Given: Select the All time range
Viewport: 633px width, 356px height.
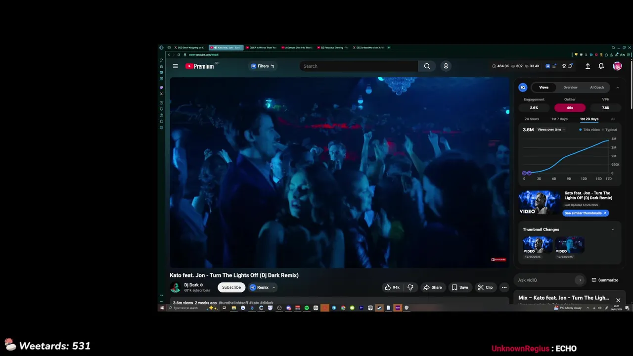Looking at the screenshot, I should pos(613,119).
